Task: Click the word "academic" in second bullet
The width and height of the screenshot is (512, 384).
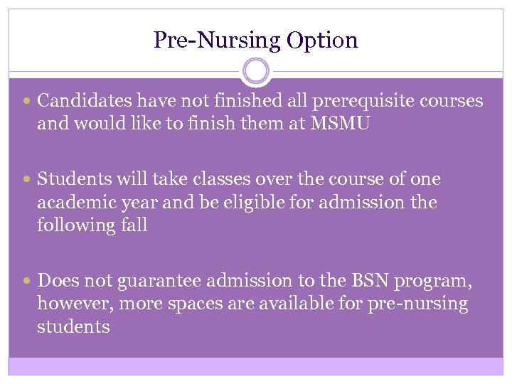Action: pos(73,203)
